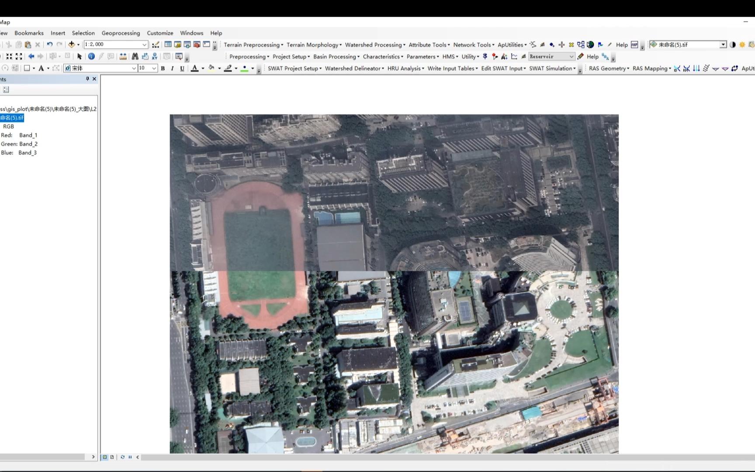755x472 pixels.
Task: Open SWAT Project Setup
Action: (x=294, y=68)
